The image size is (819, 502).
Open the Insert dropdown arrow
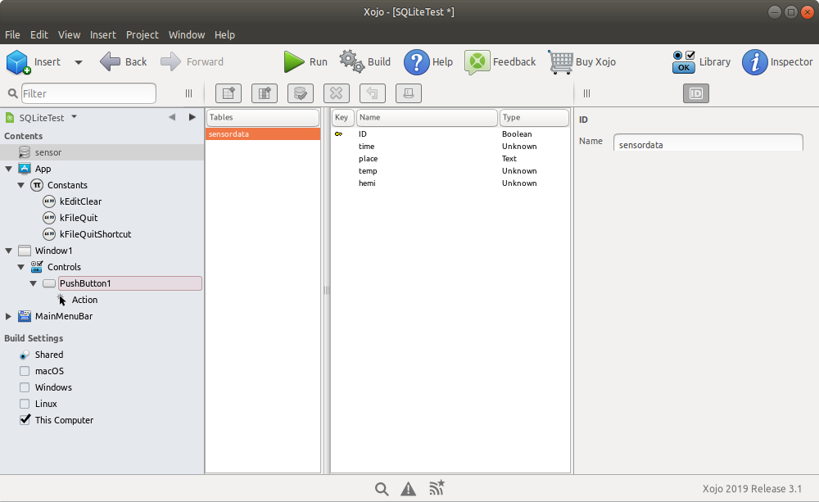point(79,62)
